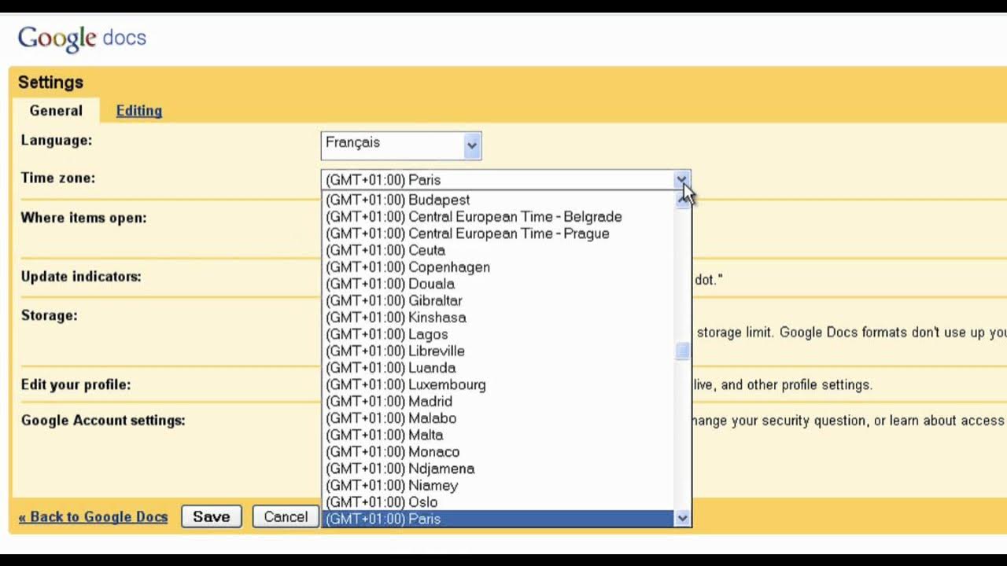This screenshot has width=1007, height=566.
Task: Select (GMT+01:00) Luxembourg option
Action: (498, 384)
